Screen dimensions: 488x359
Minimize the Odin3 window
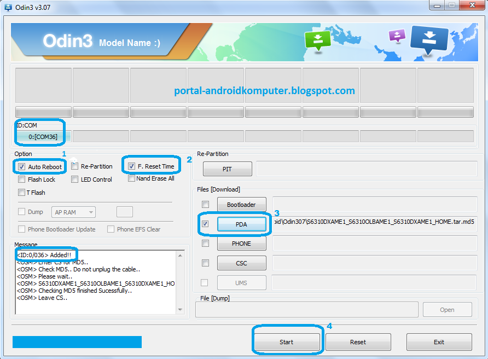tap(437, 5)
